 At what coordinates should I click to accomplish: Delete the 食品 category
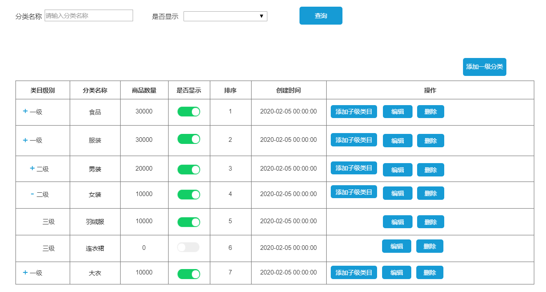point(430,112)
